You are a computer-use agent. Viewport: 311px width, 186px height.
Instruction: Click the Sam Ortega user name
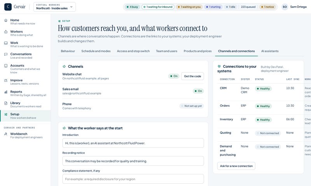298,7
